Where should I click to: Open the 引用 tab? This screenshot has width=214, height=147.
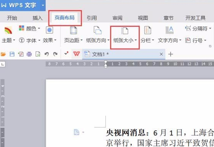[x=92, y=18]
